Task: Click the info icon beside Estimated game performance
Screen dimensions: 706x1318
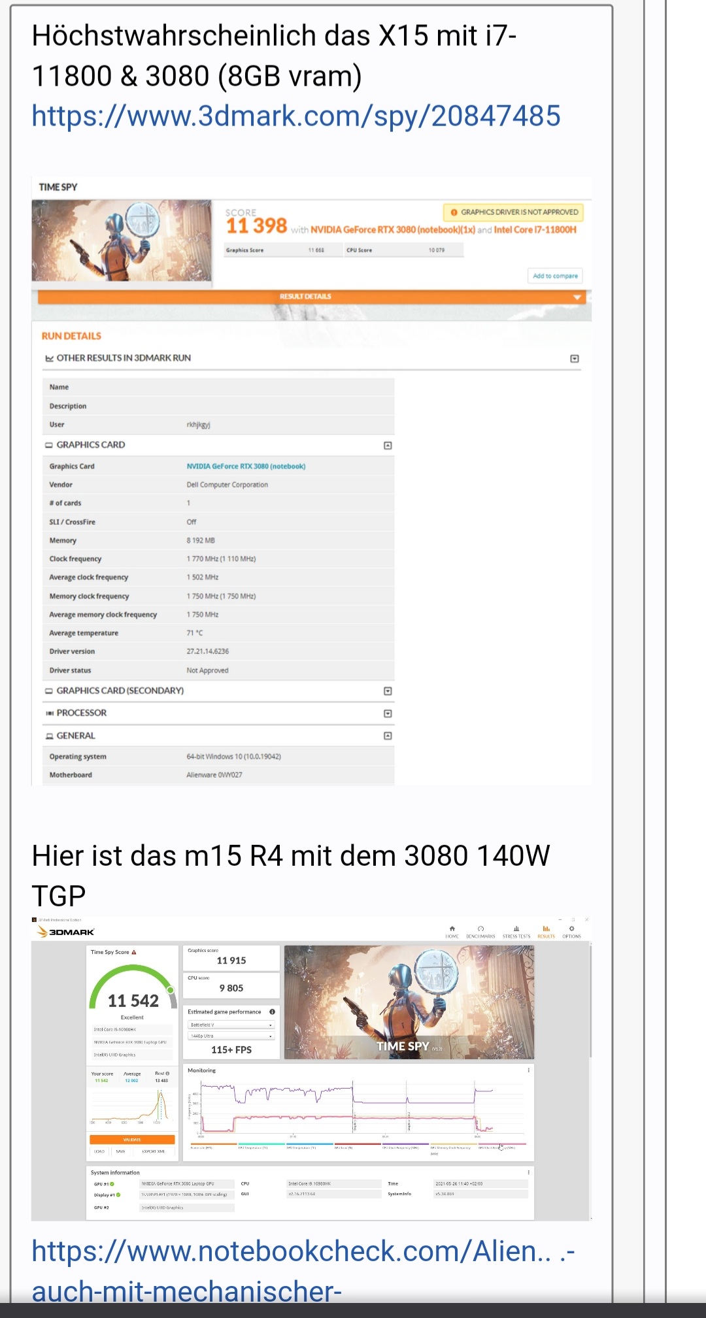Action: [x=272, y=1012]
